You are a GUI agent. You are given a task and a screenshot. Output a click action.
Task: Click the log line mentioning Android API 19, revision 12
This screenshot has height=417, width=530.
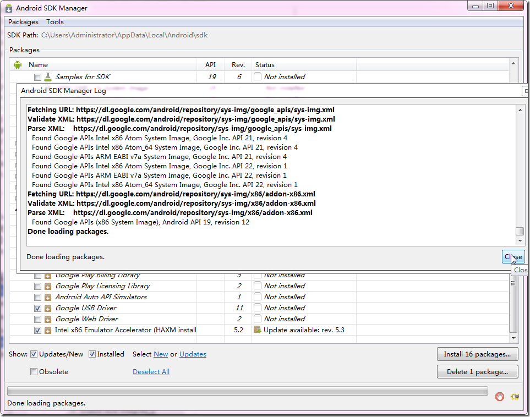click(140, 222)
